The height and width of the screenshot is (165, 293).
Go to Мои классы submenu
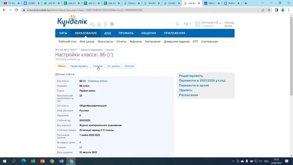[x=105, y=42]
